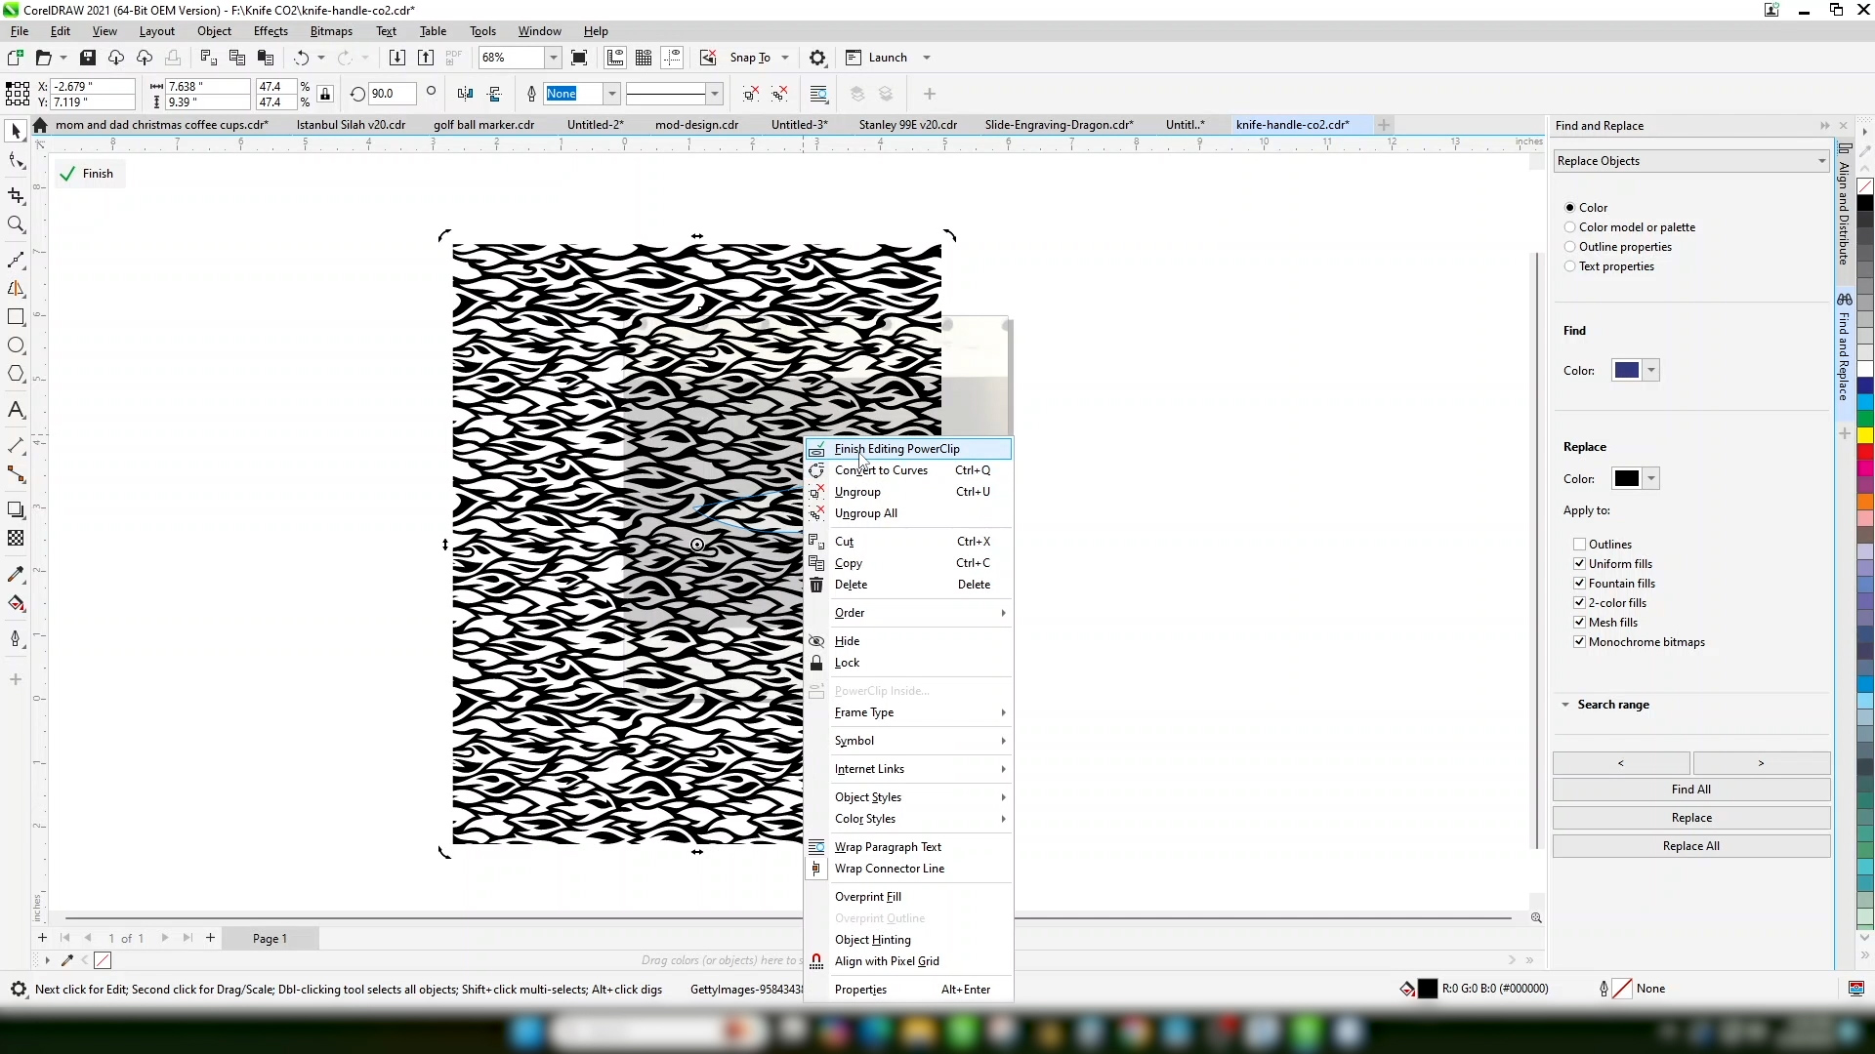The height and width of the screenshot is (1054, 1875).
Task: Select the Outline properties radio option
Action: (x=1570, y=247)
